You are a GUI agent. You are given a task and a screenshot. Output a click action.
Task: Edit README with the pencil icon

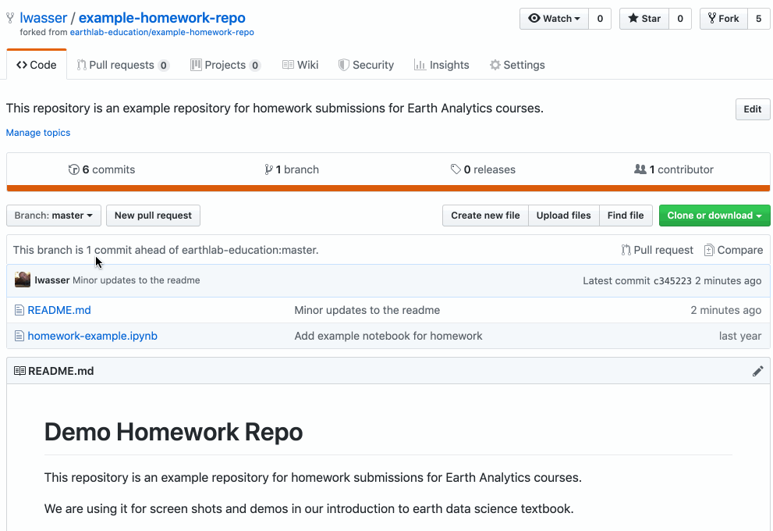pos(757,371)
